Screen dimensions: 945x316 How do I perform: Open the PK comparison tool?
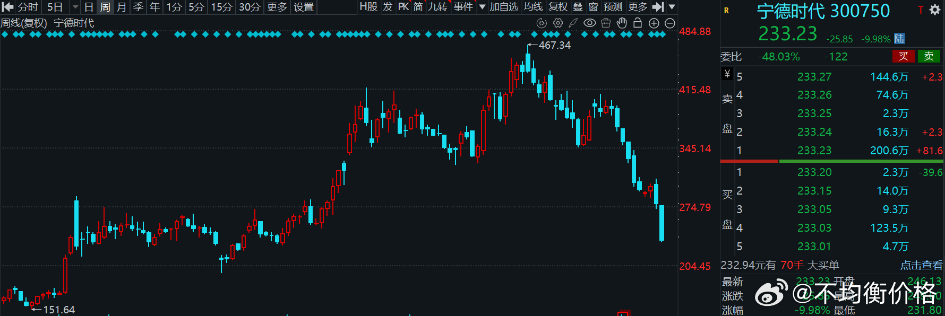[x=403, y=7]
